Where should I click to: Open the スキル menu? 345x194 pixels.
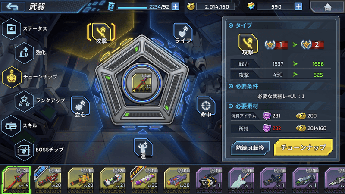[x=19, y=126]
